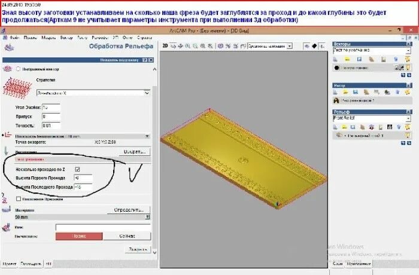Click the blue save icon in Векторы panel
The width and height of the screenshot is (419, 275).
click(x=359, y=59)
